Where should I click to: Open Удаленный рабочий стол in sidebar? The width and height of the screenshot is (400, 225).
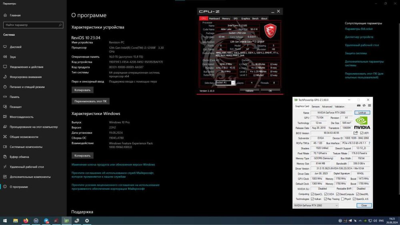click(26, 167)
